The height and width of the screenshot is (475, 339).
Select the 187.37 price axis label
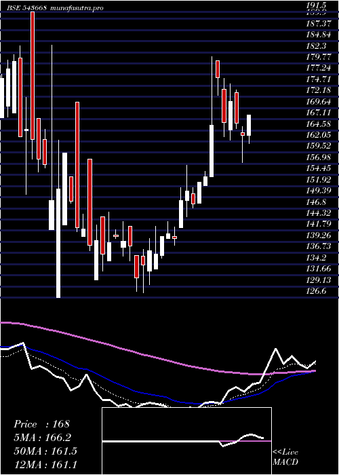(x=320, y=24)
